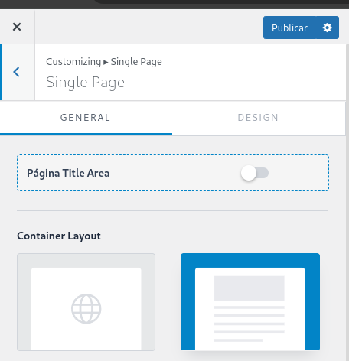
Task: Click the breadcrumb triangle separator arrow
Action: tap(106, 62)
